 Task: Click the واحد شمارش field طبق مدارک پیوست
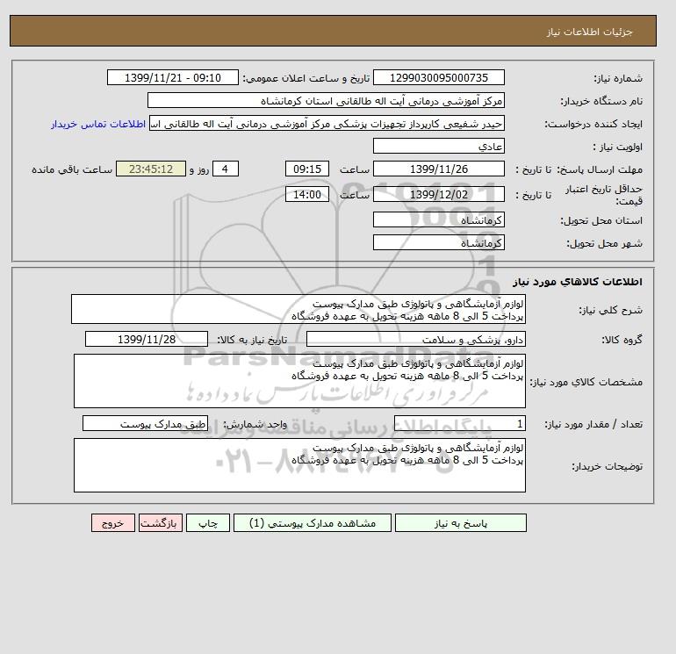click(x=145, y=424)
